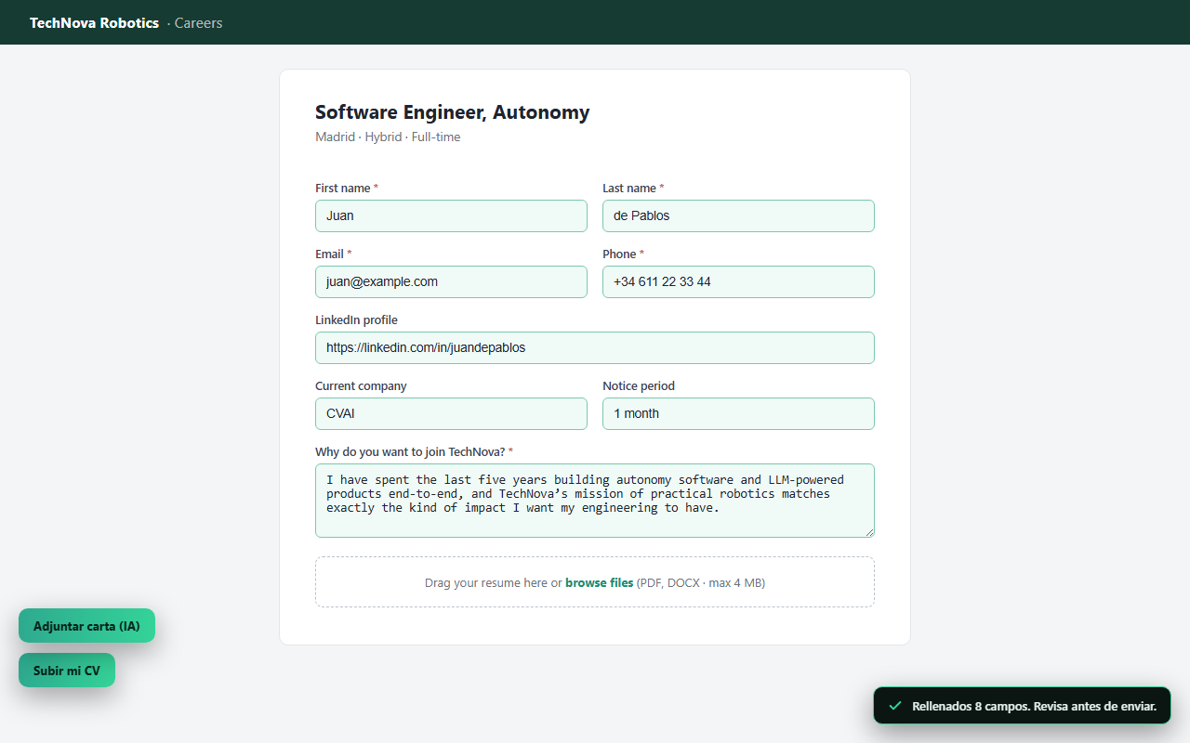This screenshot has width=1190, height=743.
Task: Click the Subir mi CV button
Action: click(x=67, y=671)
